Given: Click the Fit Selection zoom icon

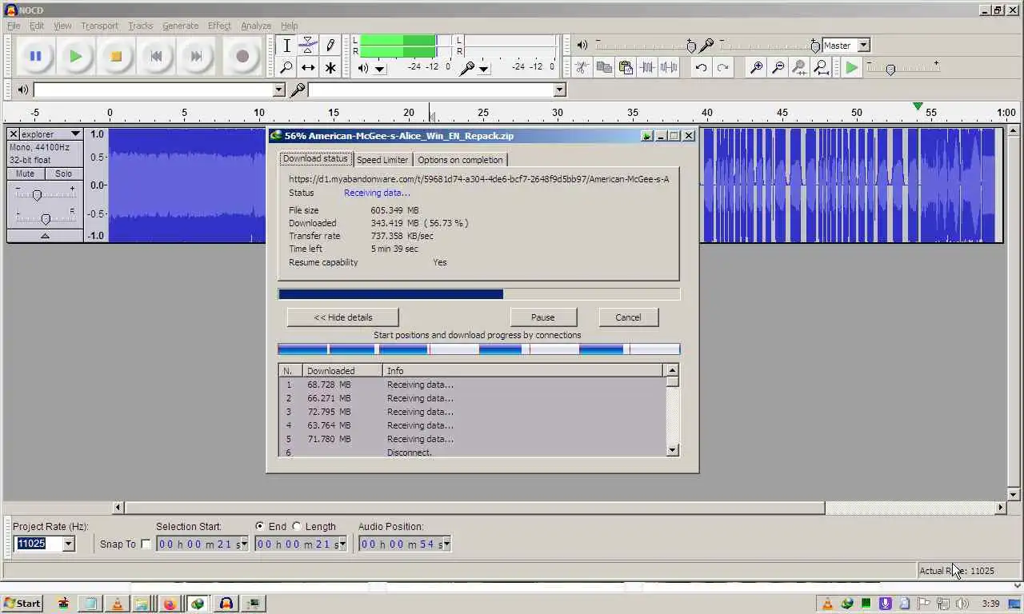Looking at the screenshot, I should pyautogui.click(x=798, y=68).
